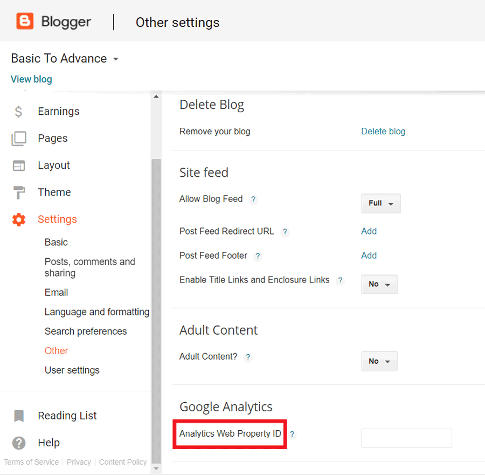Open help tooltip for Adult Content

pyautogui.click(x=248, y=357)
